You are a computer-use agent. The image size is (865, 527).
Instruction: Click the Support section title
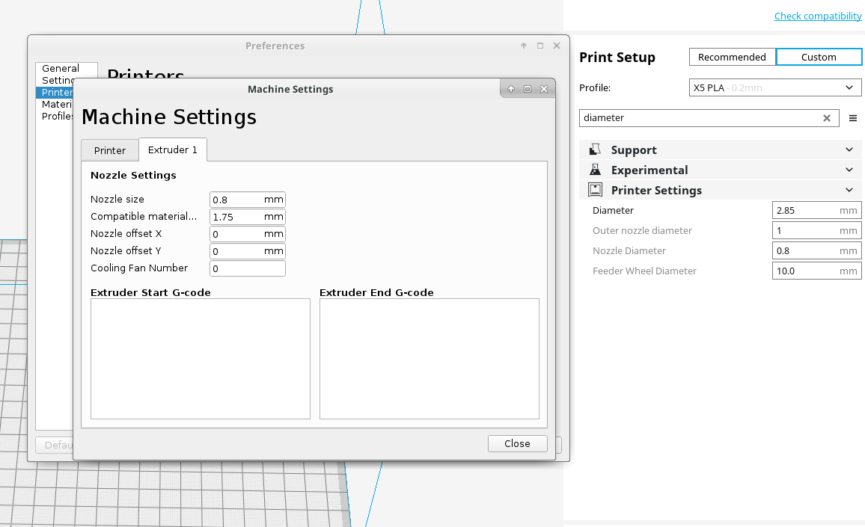(633, 150)
